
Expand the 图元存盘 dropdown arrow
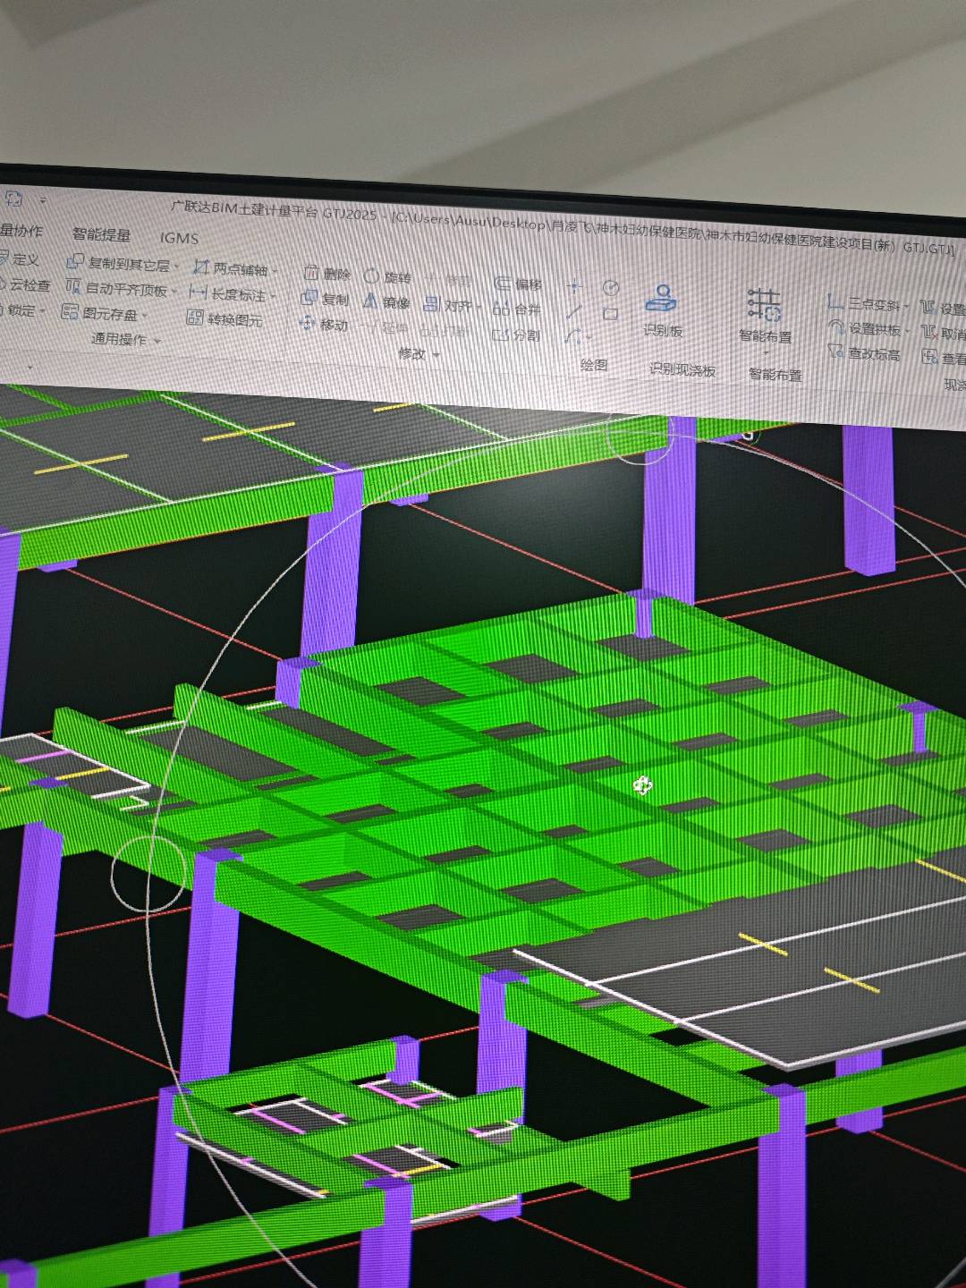pos(144,316)
